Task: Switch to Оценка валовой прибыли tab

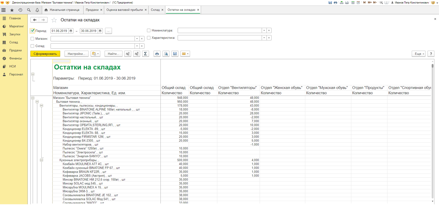Action: 124,10
